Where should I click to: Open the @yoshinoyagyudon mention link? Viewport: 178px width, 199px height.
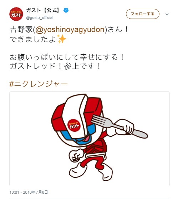(x=70, y=30)
